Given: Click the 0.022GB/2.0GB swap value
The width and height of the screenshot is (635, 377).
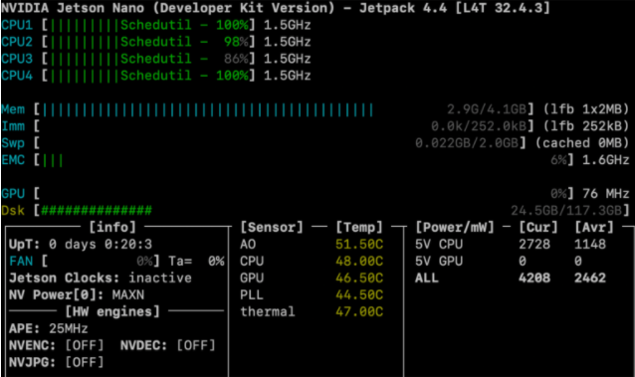Looking at the screenshot, I should tap(467, 143).
